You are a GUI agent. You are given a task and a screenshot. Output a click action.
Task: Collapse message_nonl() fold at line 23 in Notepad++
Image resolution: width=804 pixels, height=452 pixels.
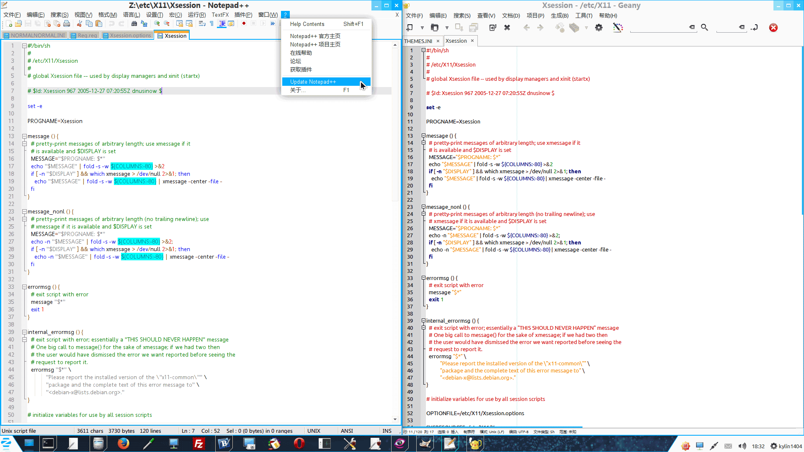(x=24, y=212)
